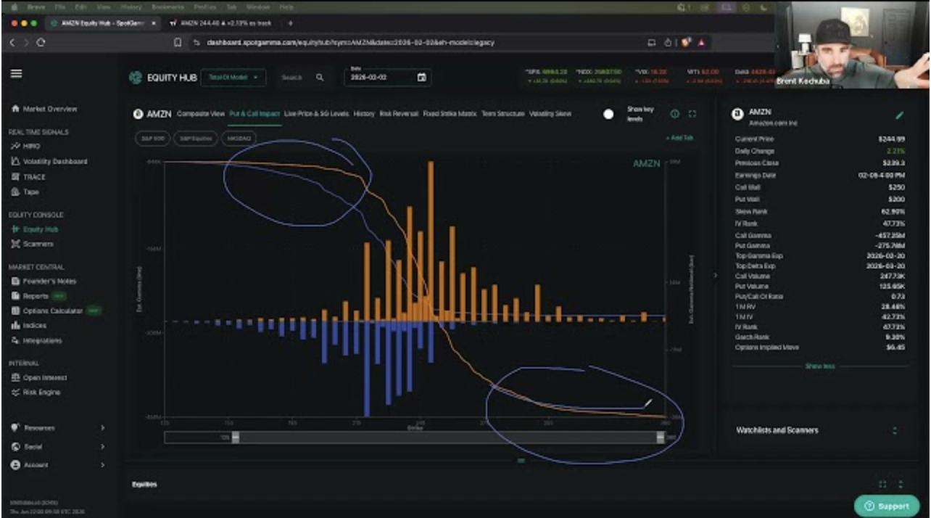
Task: Click the chart info icon
Action: 675,114
